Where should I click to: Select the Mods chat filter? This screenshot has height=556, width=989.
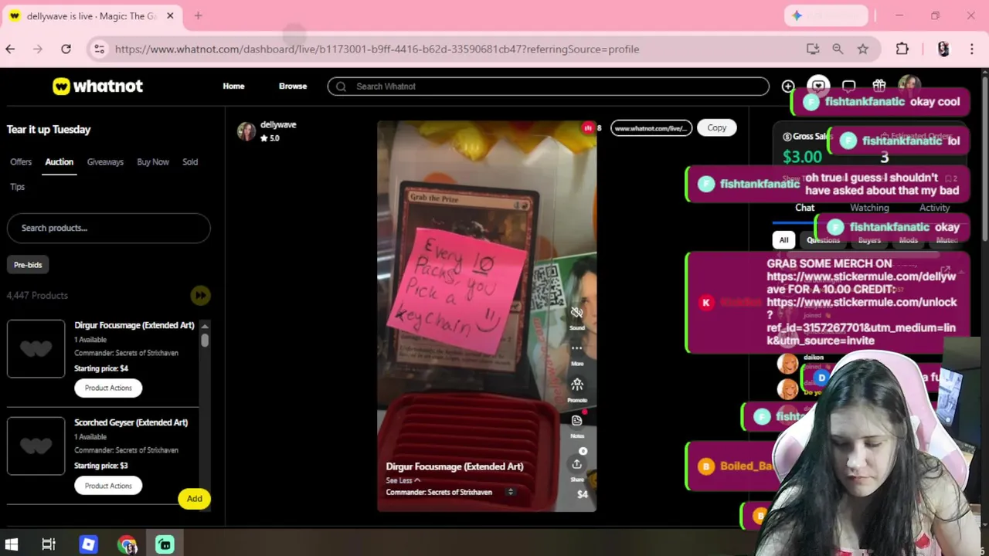click(908, 240)
